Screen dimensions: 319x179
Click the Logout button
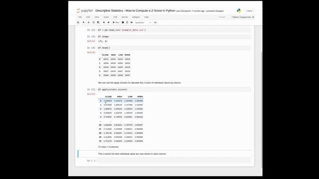click(x=249, y=11)
